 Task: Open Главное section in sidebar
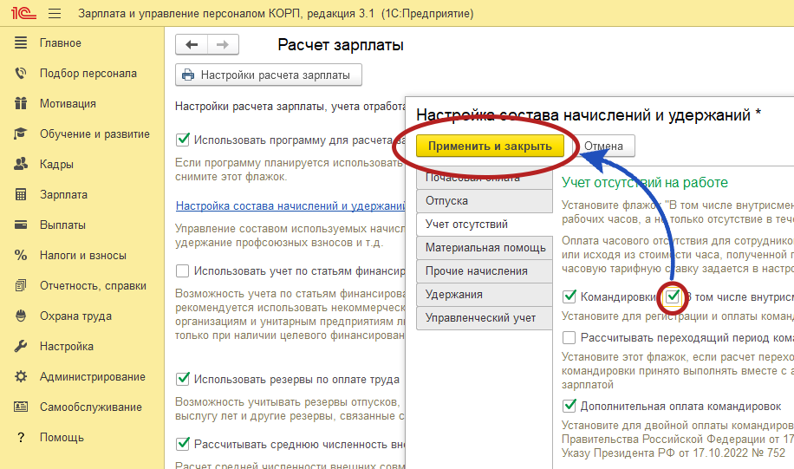pos(60,43)
